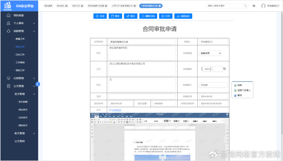The width and height of the screenshot is (283, 161).
Task: Switch to the 公司门户-流程-新建工作 tab
Action: (x=122, y=6)
